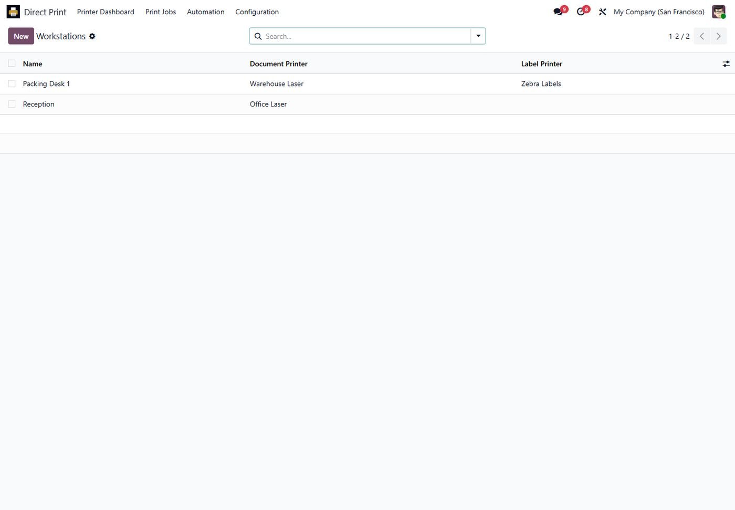Open the optional columns settings icon
The image size is (735, 510).
click(x=726, y=63)
